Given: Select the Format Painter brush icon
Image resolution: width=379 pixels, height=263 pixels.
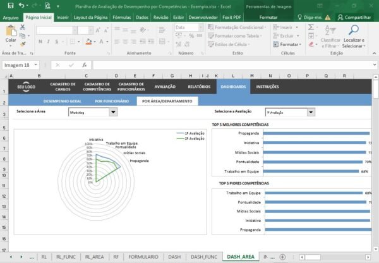Looking at the screenshot, I should [23, 44].
